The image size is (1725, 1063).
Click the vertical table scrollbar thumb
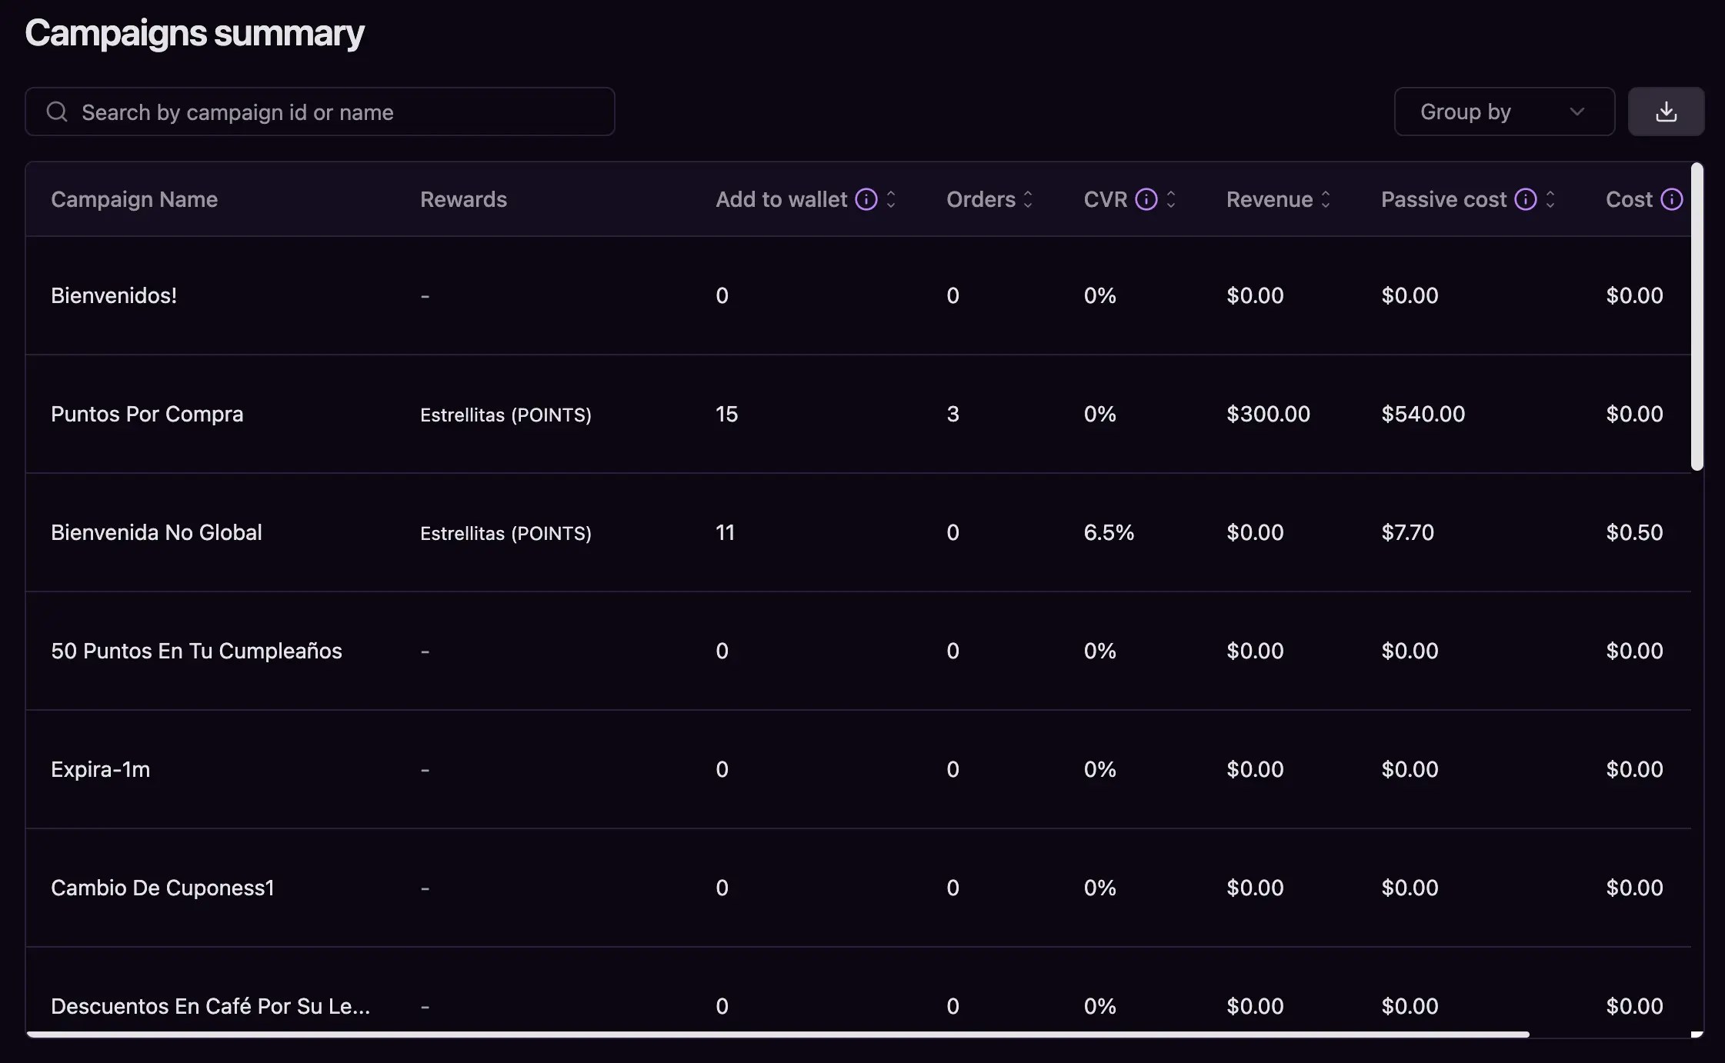click(x=1697, y=315)
